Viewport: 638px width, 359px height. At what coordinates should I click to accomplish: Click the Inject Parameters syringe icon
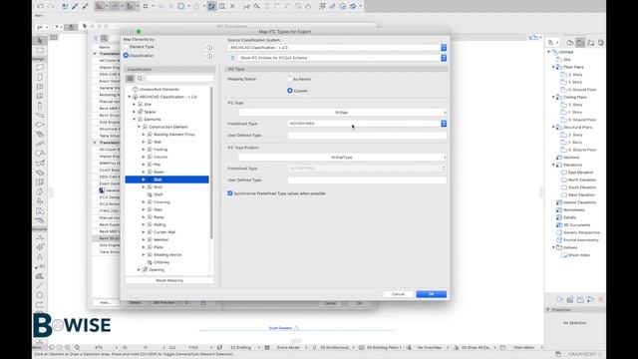[x=85, y=6]
